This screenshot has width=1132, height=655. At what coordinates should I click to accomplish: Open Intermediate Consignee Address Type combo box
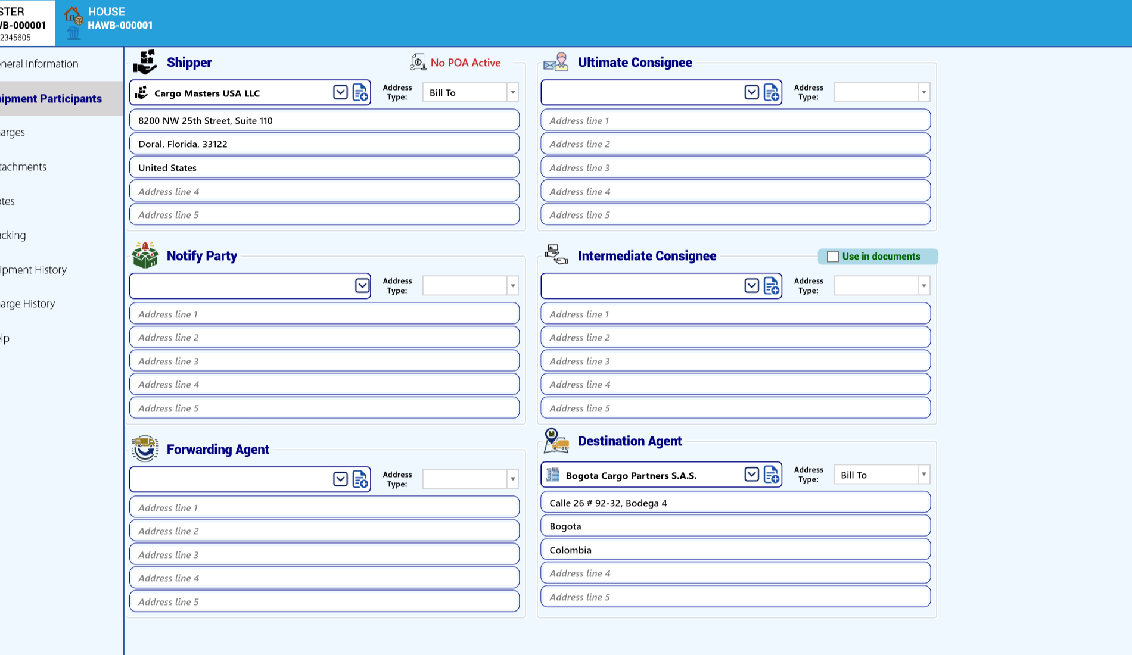[x=881, y=286]
